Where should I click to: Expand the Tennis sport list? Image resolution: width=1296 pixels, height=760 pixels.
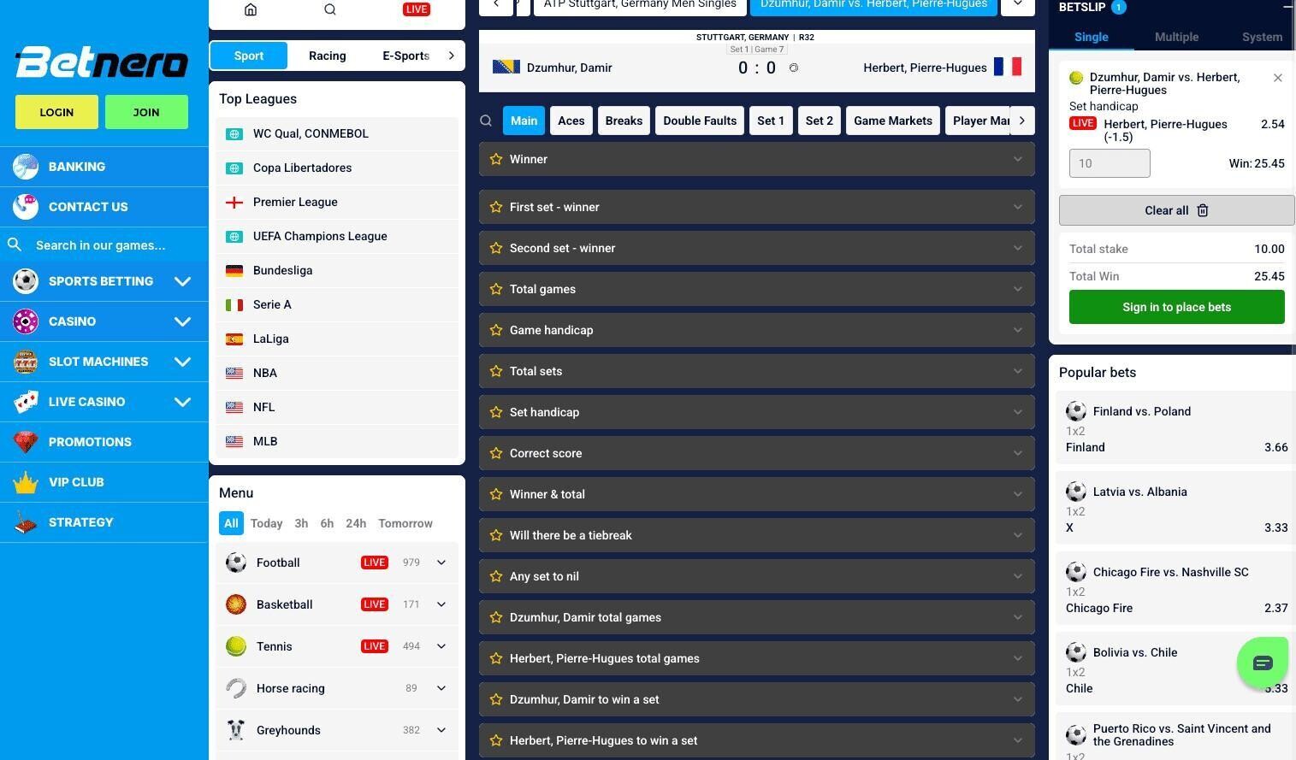coord(441,646)
